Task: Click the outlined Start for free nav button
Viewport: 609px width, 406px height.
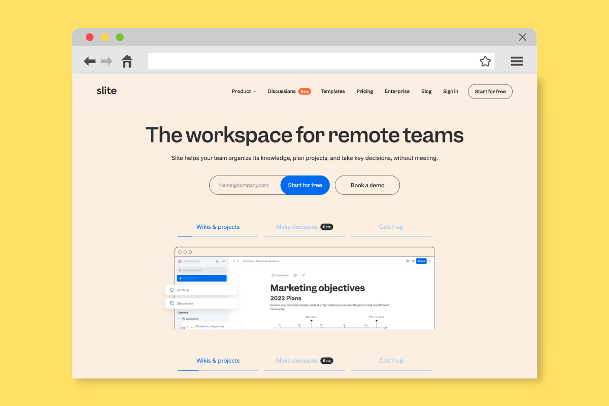Action: 490,91
